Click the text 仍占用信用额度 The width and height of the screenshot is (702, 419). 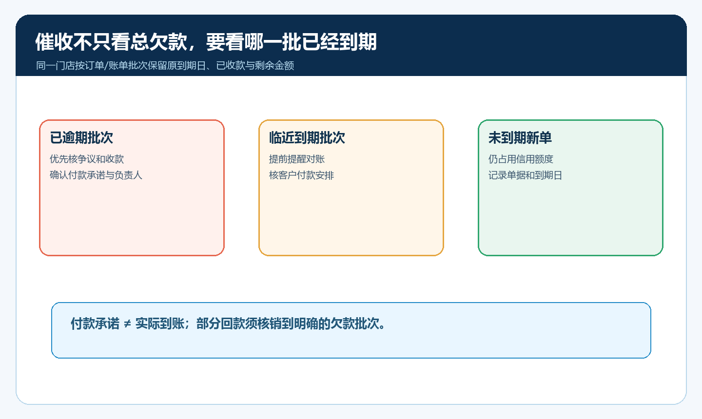(521, 159)
